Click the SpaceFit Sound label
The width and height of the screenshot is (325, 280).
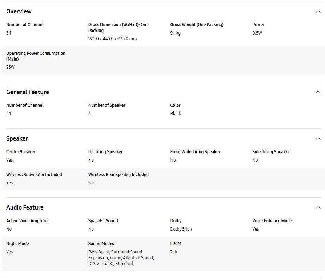pyautogui.click(x=103, y=221)
